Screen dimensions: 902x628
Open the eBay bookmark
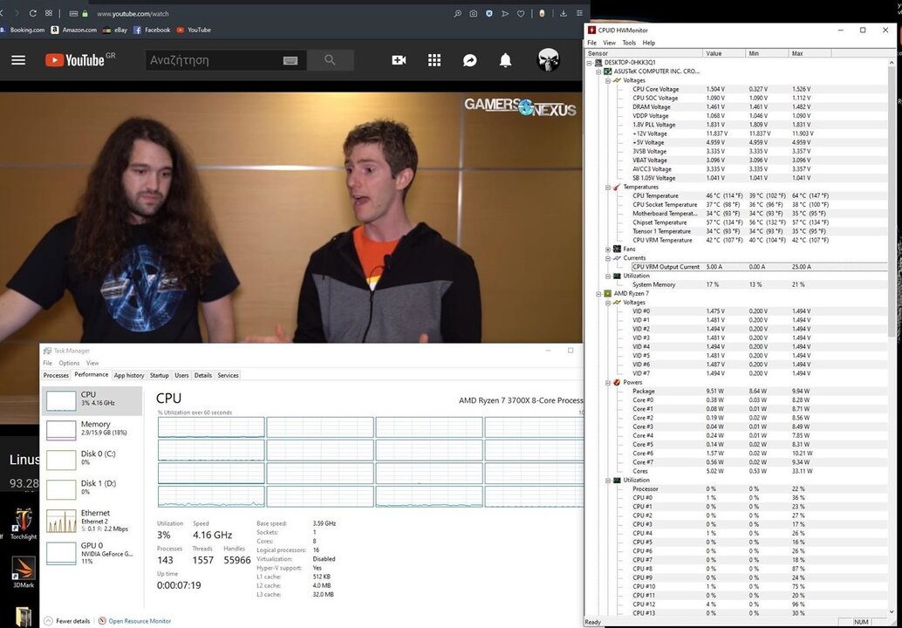(x=115, y=30)
